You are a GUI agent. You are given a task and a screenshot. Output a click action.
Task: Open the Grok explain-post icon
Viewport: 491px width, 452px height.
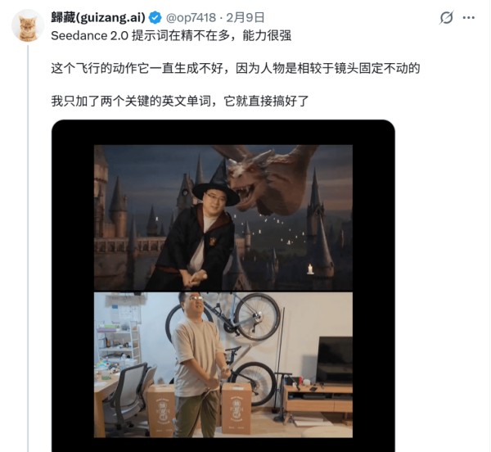[x=446, y=17]
